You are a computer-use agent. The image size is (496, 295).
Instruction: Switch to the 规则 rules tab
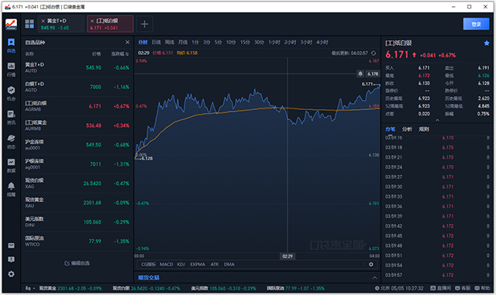[x=424, y=129]
